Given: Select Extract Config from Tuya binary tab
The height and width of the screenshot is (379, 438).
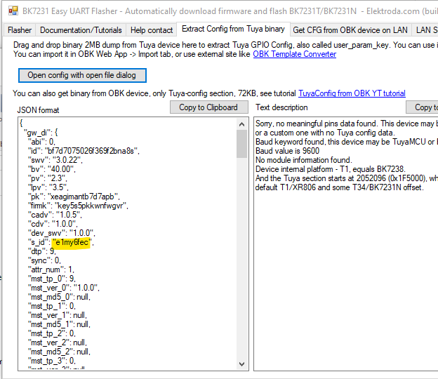Looking at the screenshot, I should (233, 29).
